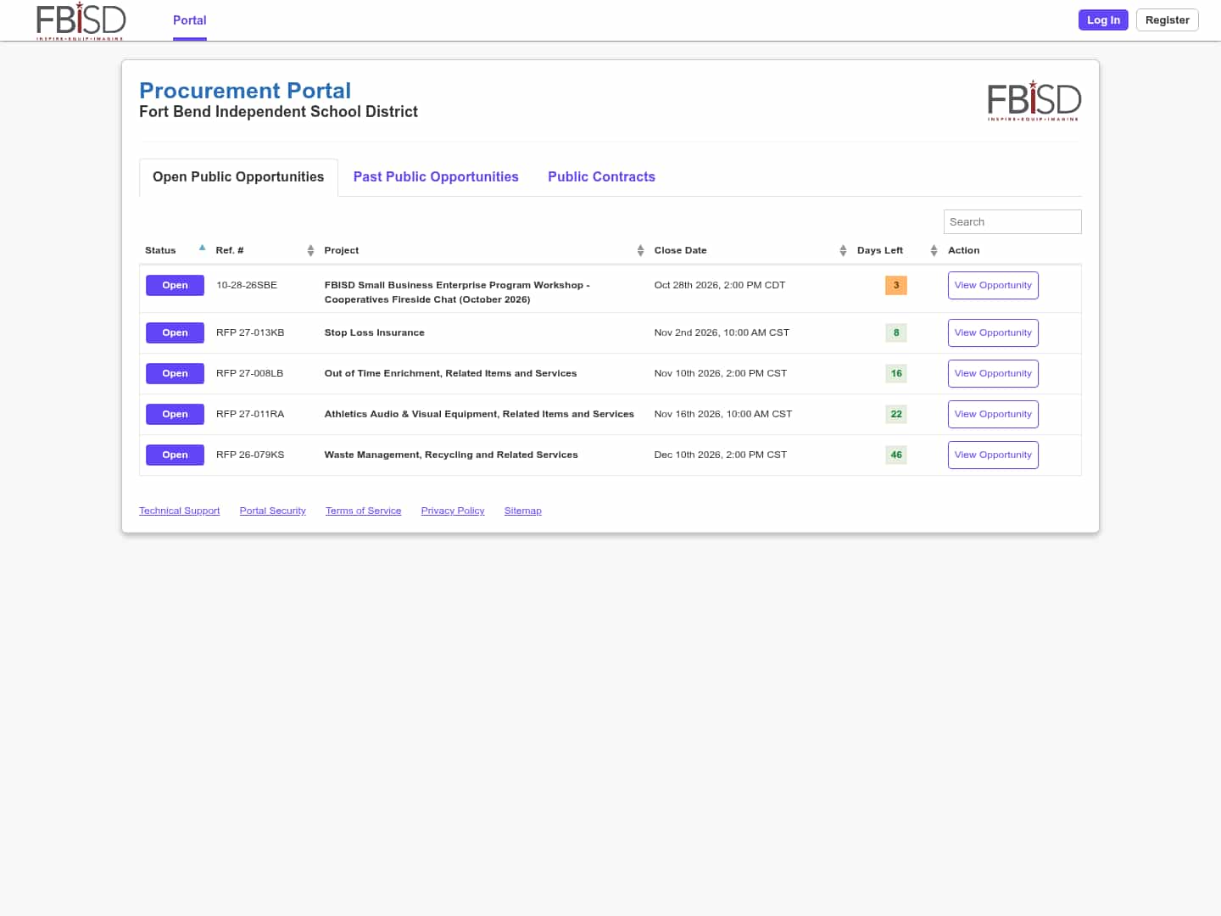This screenshot has height=916, width=1221.
Task: Click Open status badge for 10-28-26SBE
Action: point(175,285)
